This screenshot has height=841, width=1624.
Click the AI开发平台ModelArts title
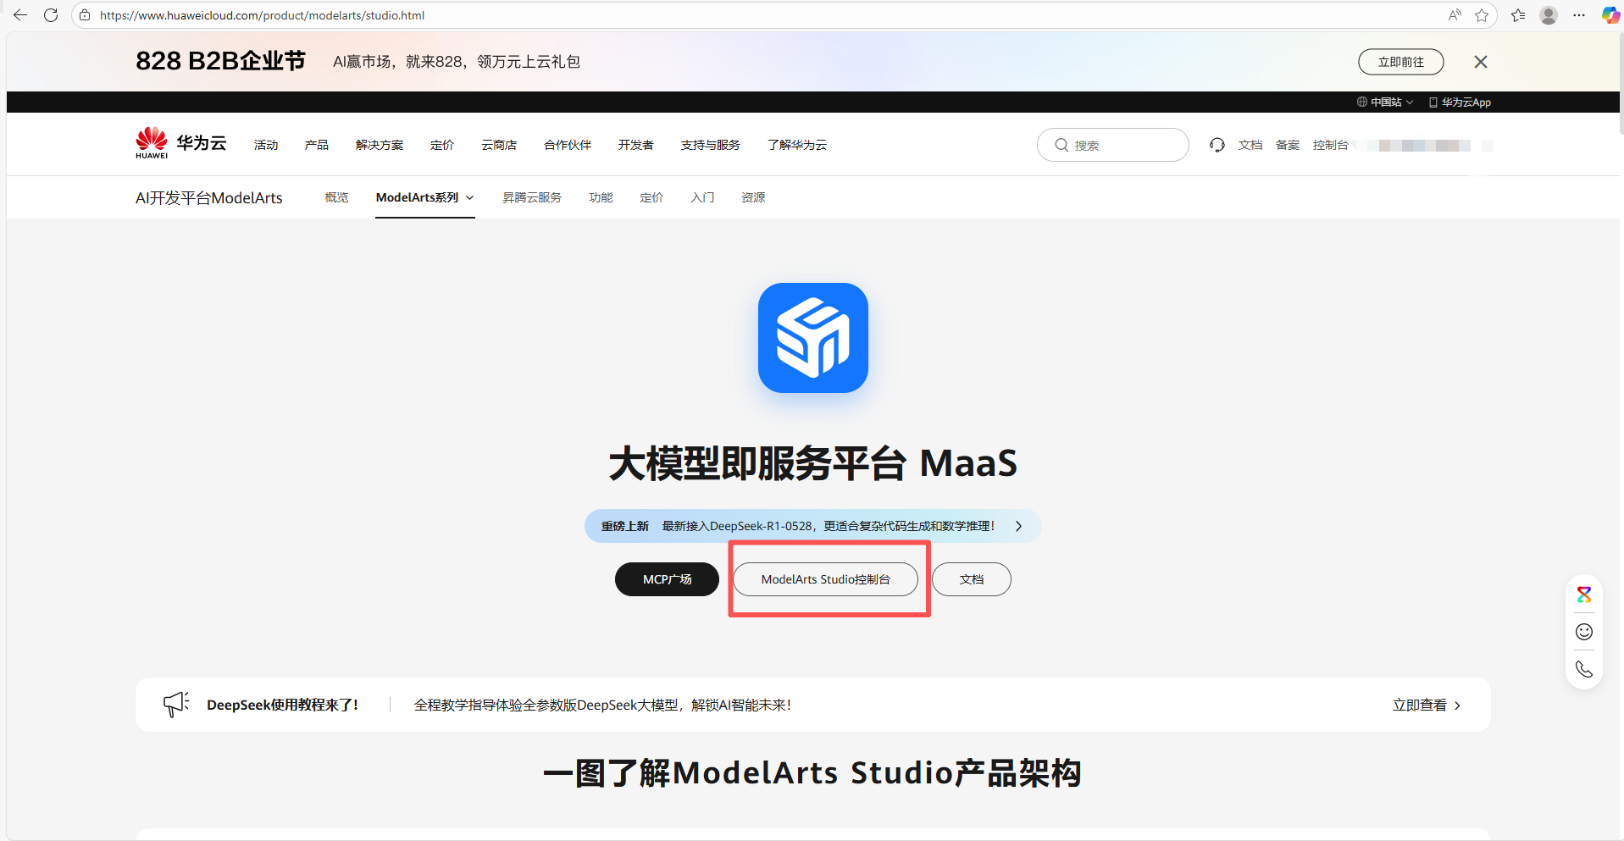tap(209, 197)
